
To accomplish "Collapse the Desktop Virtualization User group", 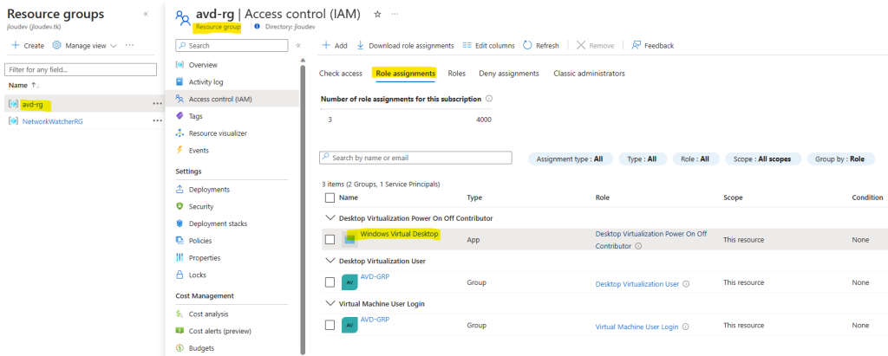I will coord(330,261).
